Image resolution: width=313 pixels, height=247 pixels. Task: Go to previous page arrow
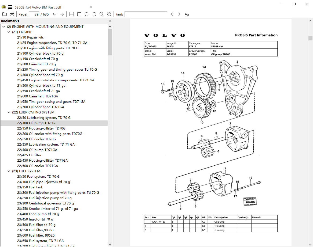coord(54,14)
